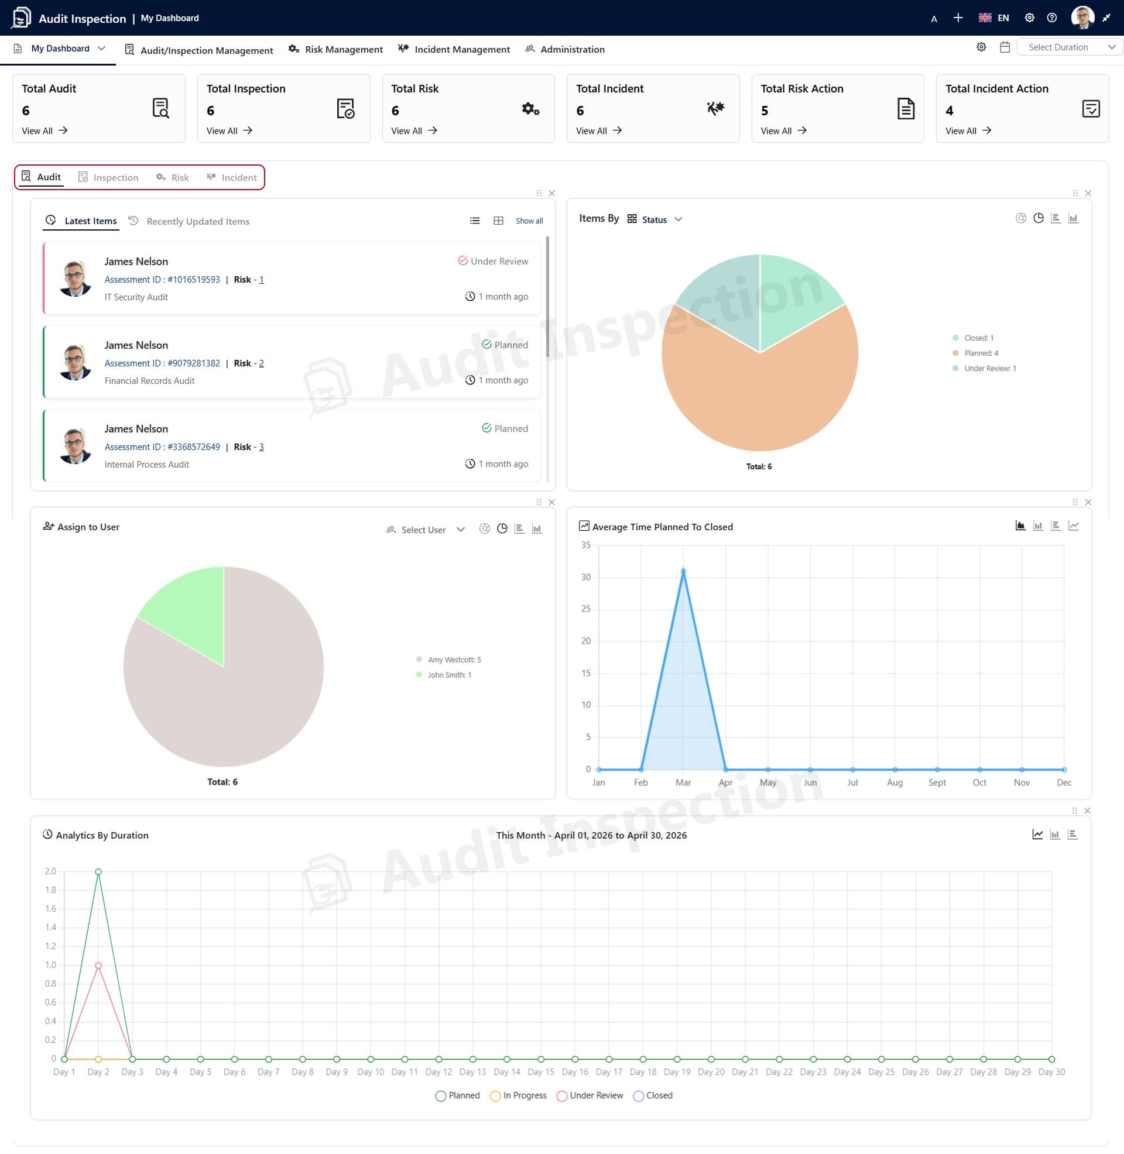Image resolution: width=1124 pixels, height=1154 pixels.
Task: Switch to Recently Updated Items tab
Action: (189, 222)
